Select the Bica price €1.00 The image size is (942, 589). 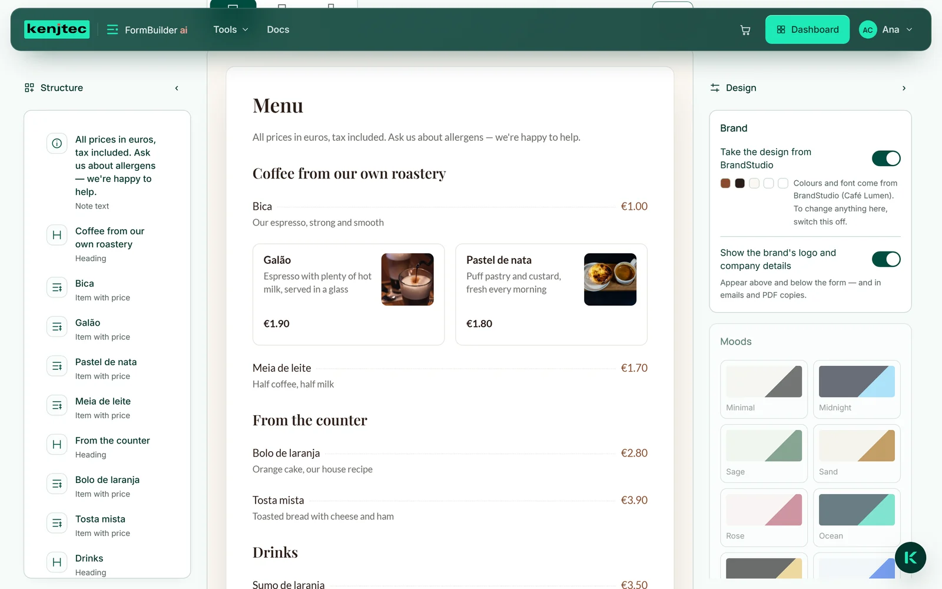pos(634,207)
